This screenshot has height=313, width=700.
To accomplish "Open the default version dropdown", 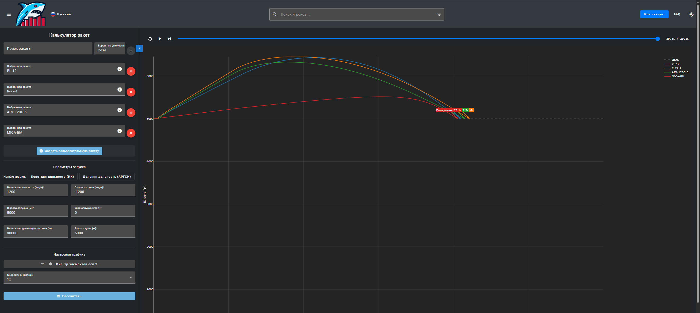I will pyautogui.click(x=110, y=48).
